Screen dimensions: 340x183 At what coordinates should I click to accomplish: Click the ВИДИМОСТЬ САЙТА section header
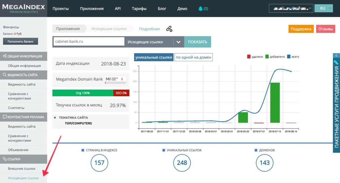(24, 75)
